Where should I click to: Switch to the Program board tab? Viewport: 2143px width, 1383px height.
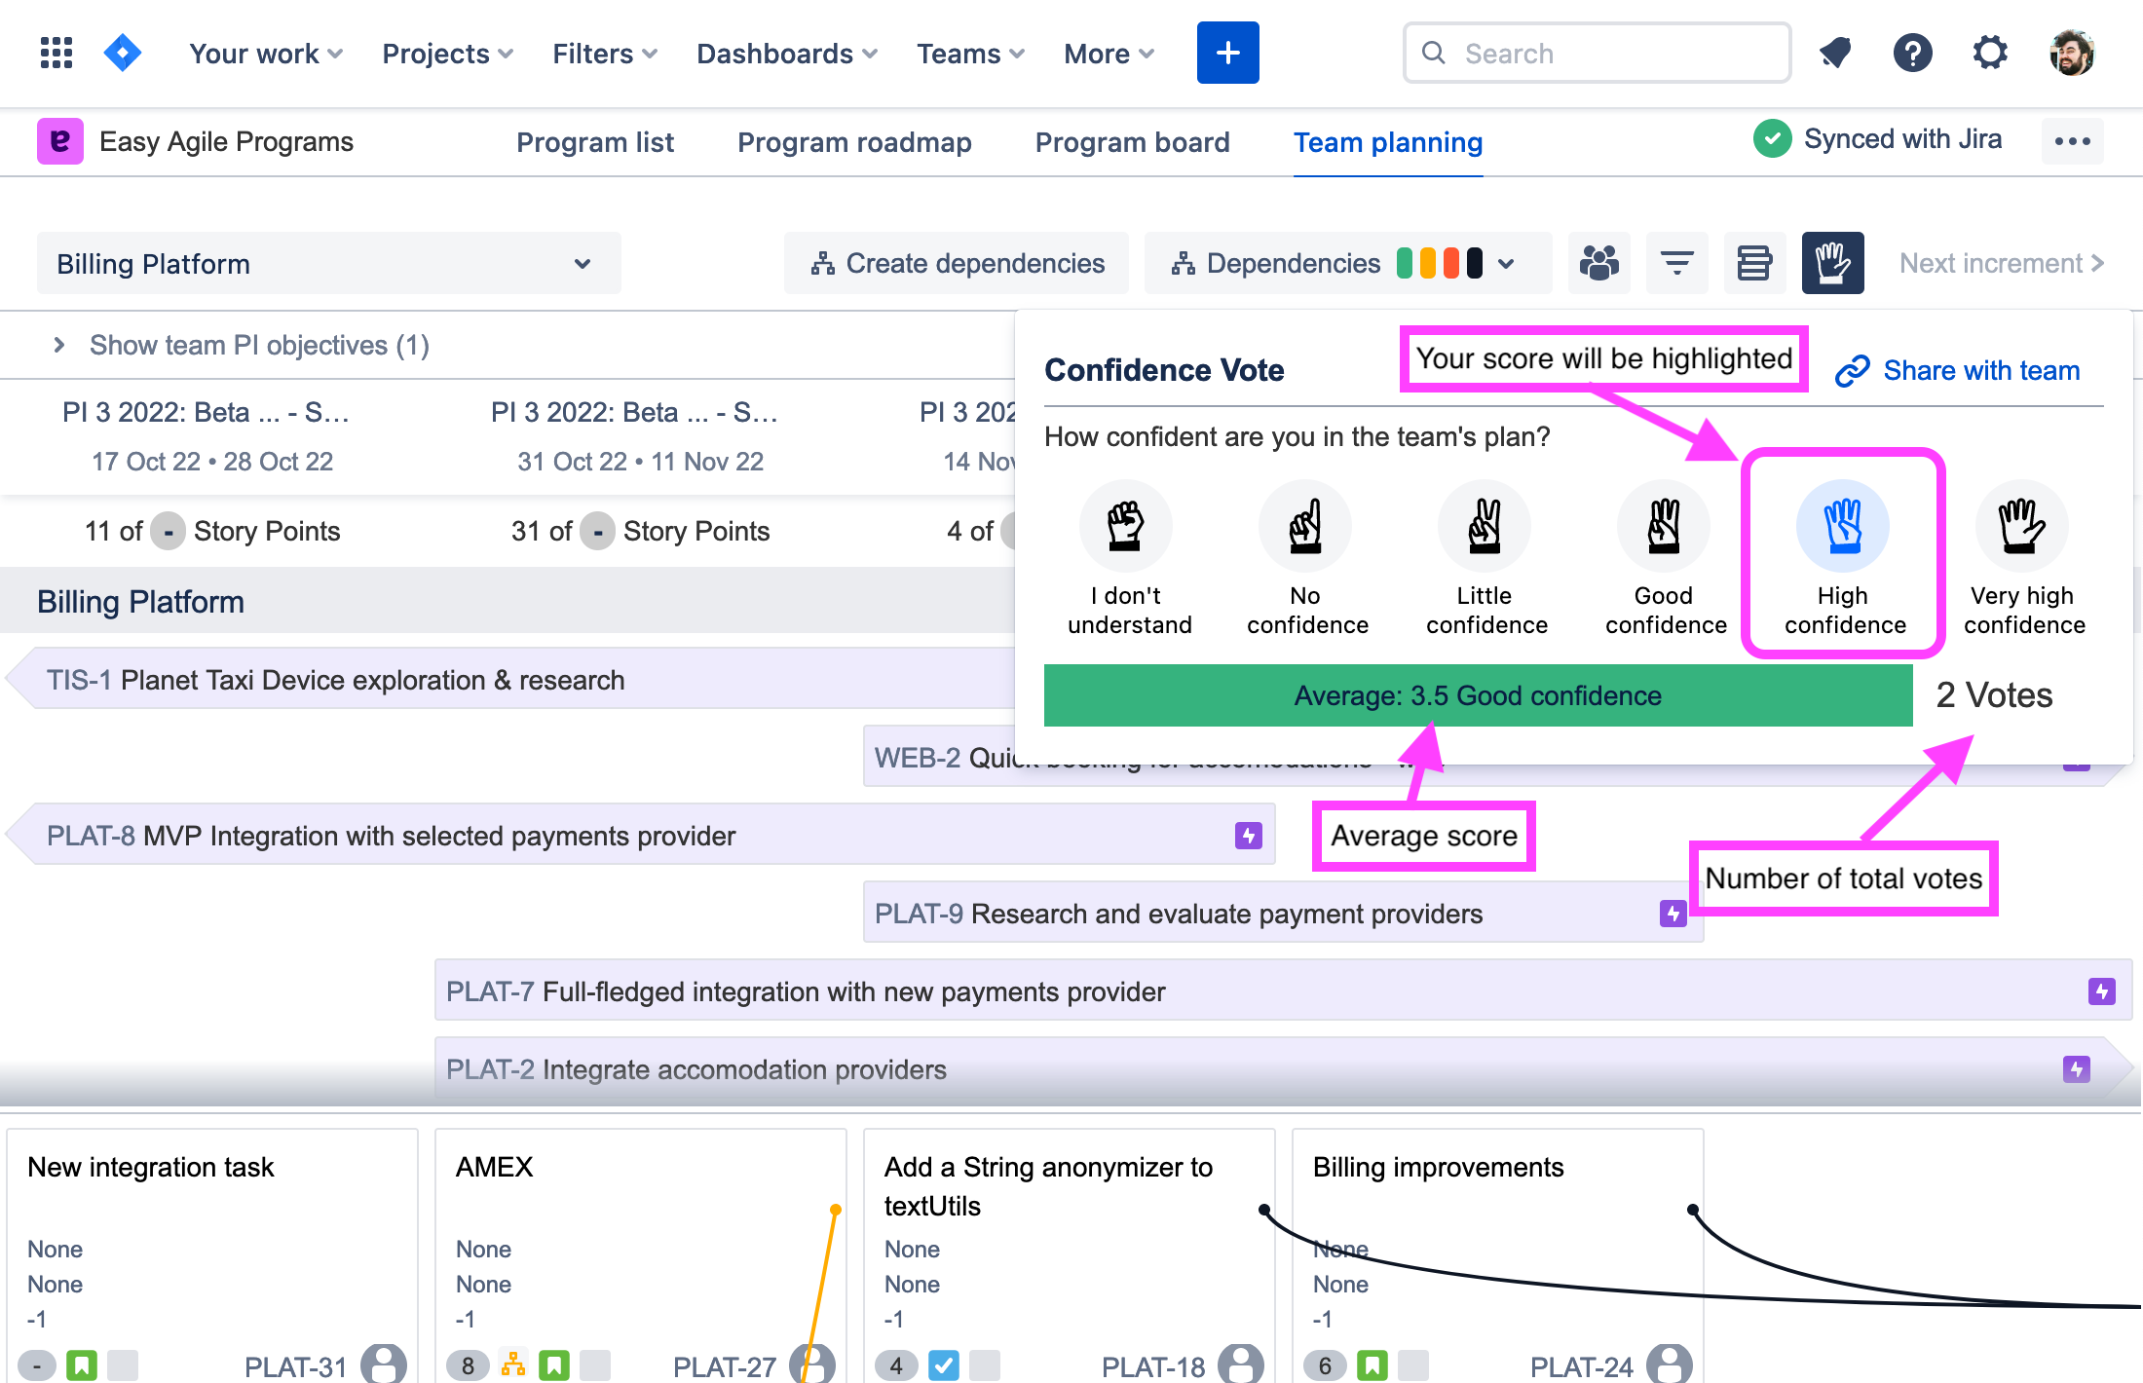(1132, 142)
